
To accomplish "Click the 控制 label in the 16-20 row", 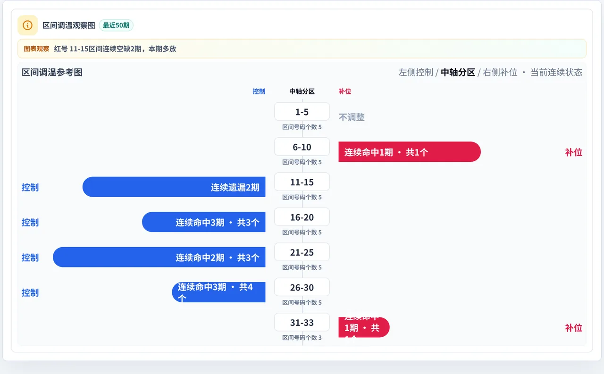I will point(30,222).
